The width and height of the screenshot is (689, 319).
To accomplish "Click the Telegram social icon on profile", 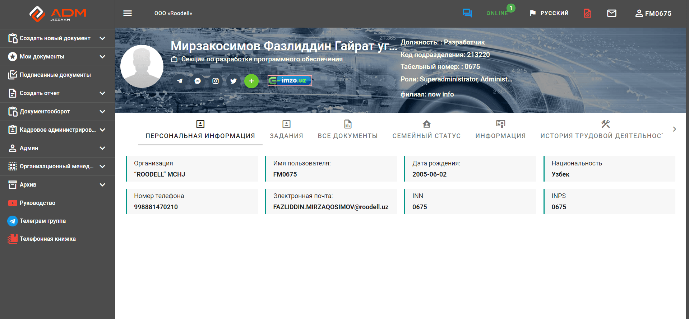I will pos(180,81).
